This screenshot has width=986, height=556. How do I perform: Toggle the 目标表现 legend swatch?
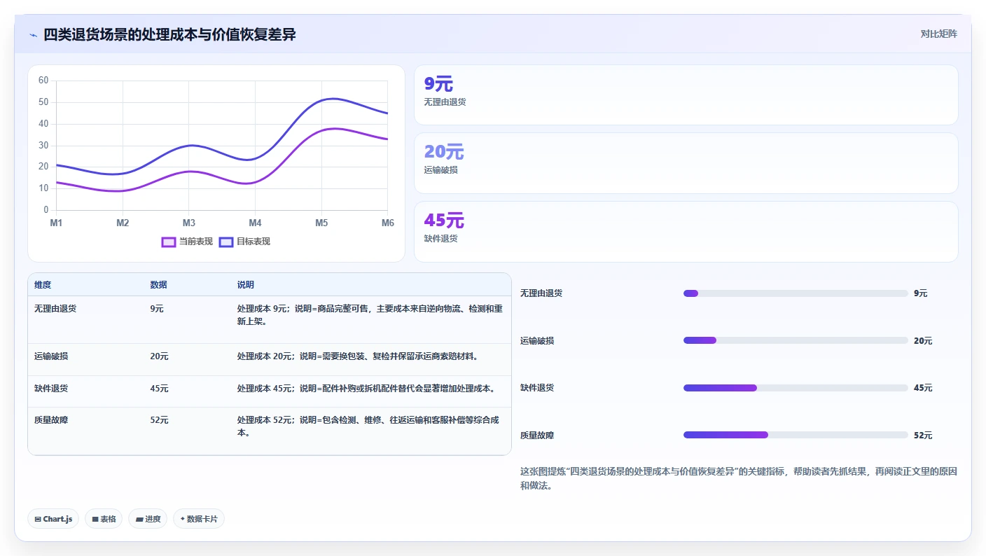(225, 242)
